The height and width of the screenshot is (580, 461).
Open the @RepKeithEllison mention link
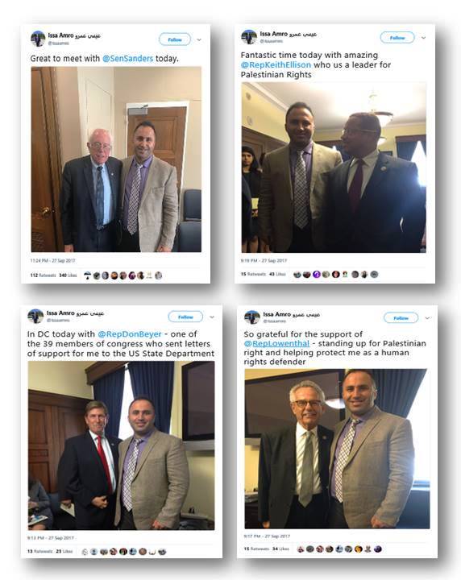[276, 64]
